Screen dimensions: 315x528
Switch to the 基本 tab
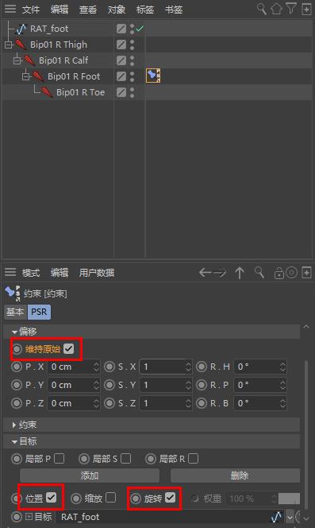tap(15, 312)
